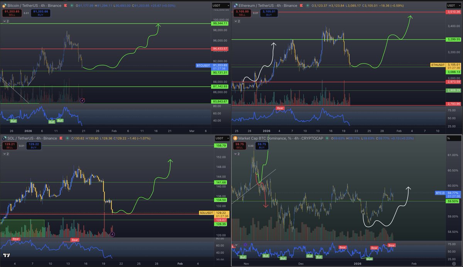Expand the collapsed indicators legend on Ethereum chart
This screenshot has height=267, width=463.
tap(237, 21)
